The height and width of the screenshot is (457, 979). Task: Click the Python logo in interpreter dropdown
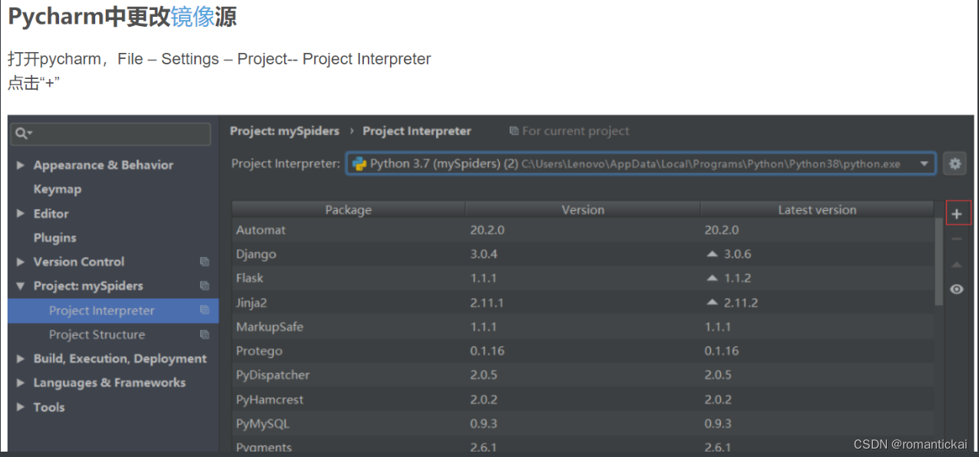359,163
